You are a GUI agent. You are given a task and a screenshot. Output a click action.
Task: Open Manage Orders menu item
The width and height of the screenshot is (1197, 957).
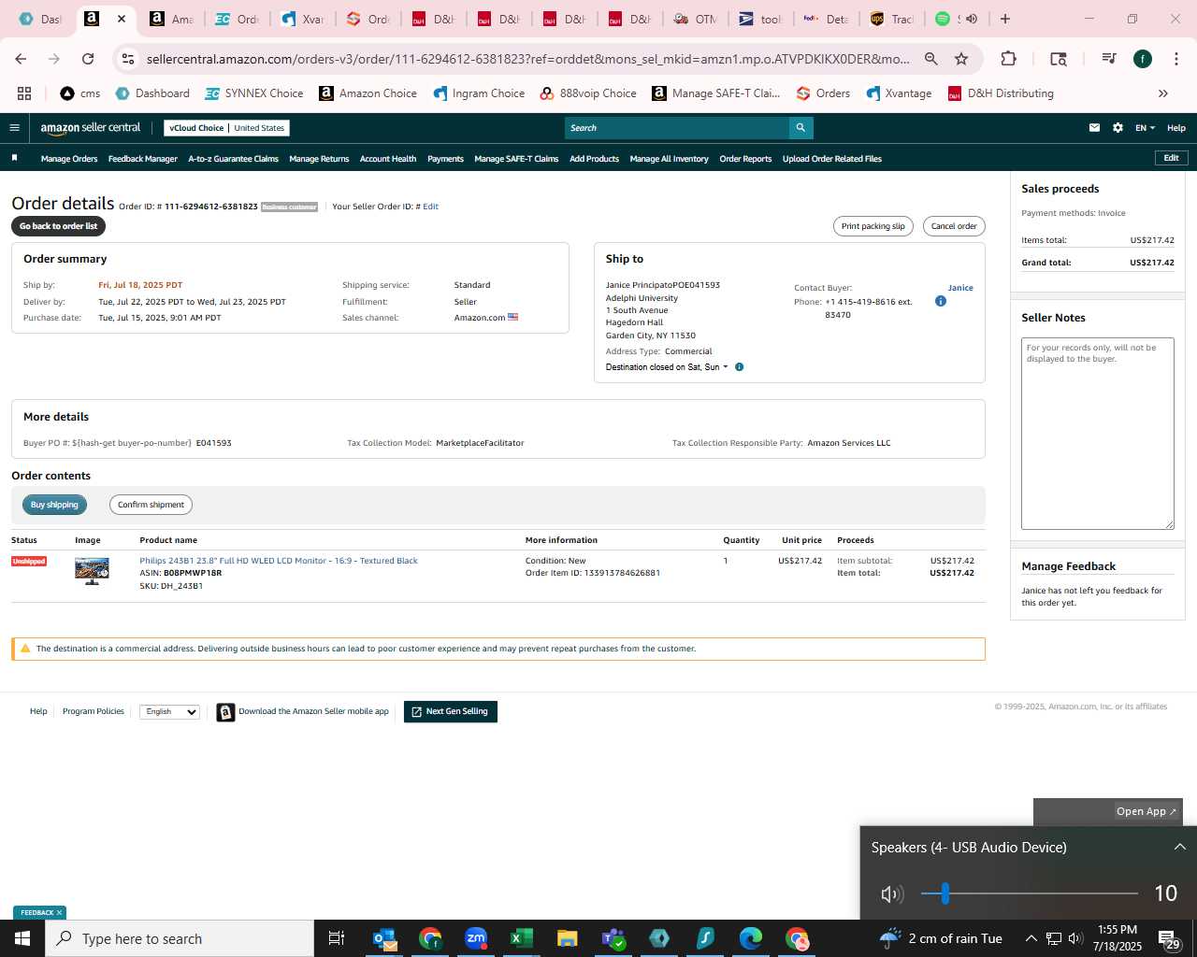pos(69,159)
